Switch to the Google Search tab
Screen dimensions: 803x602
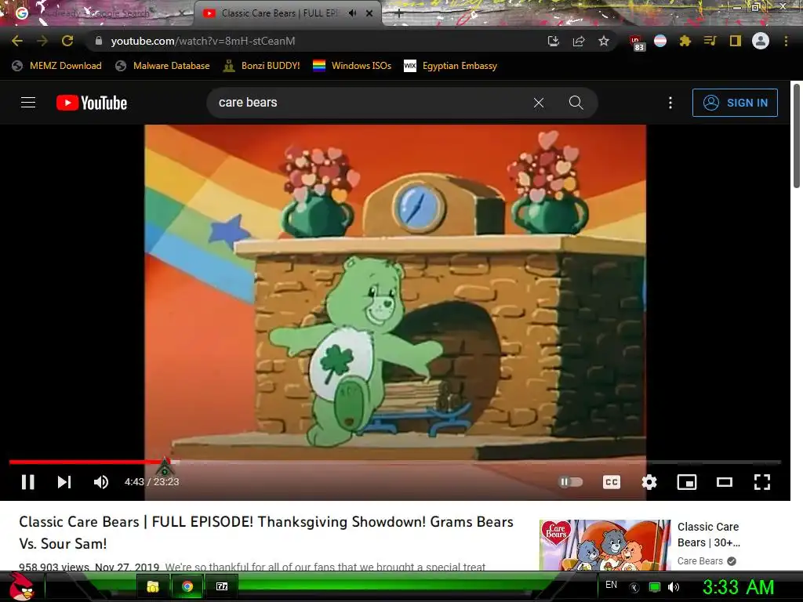(97, 13)
